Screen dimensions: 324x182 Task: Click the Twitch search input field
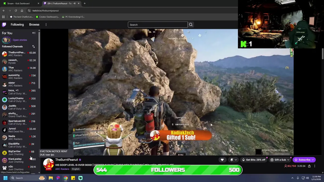158,25
